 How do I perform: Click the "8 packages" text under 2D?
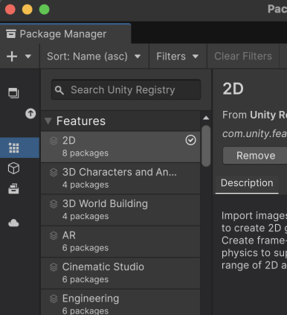click(x=86, y=153)
